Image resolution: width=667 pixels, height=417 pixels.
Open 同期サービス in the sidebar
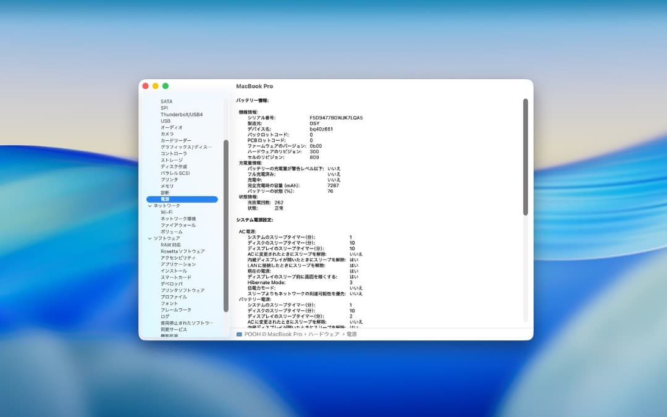pos(174,330)
